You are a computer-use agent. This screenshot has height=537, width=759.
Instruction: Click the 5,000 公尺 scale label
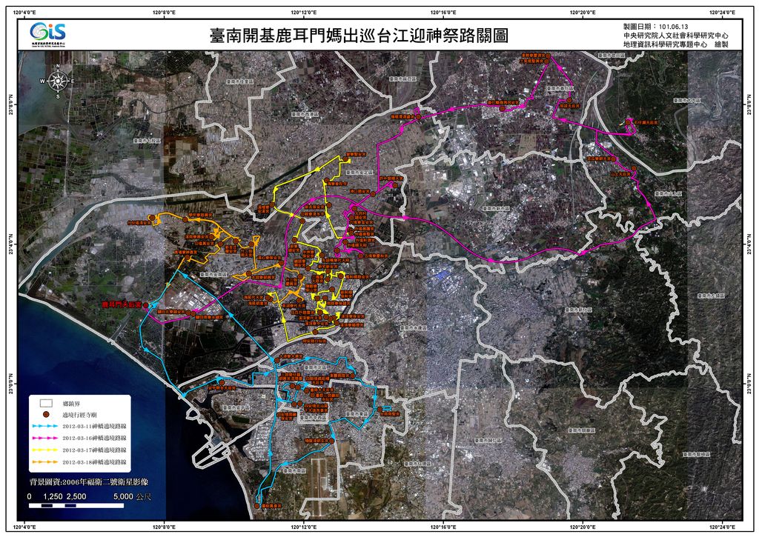pos(132,496)
